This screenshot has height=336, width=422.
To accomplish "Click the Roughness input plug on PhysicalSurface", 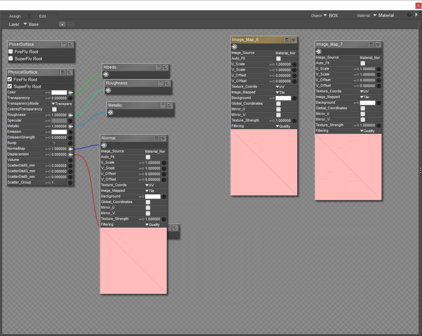I will (x=71, y=115).
